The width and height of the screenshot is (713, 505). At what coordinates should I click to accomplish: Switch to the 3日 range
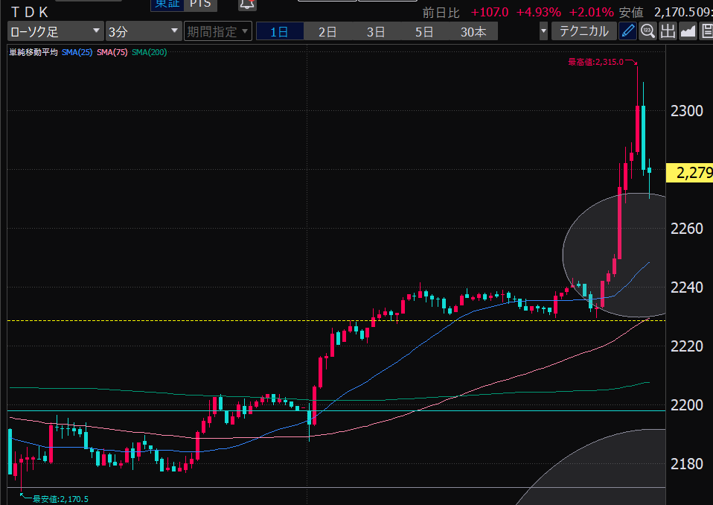coord(376,31)
